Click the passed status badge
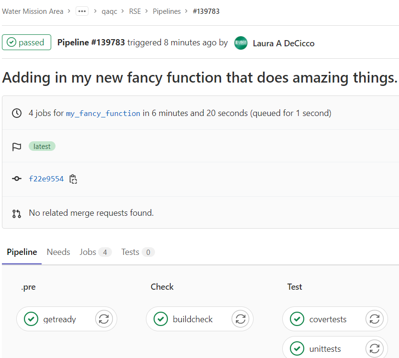 pyautogui.click(x=26, y=42)
